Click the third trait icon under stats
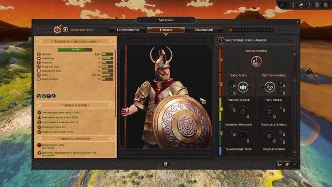The height and width of the screenshot is (187, 332). coord(49,96)
